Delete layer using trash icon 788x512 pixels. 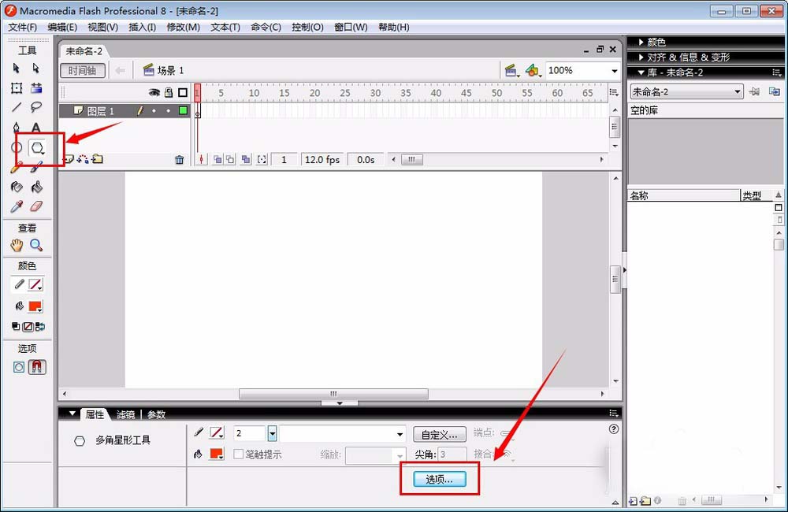180,160
